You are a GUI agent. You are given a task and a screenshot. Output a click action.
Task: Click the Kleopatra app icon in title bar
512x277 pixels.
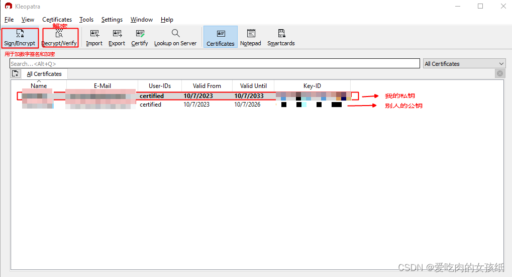pos(9,6)
